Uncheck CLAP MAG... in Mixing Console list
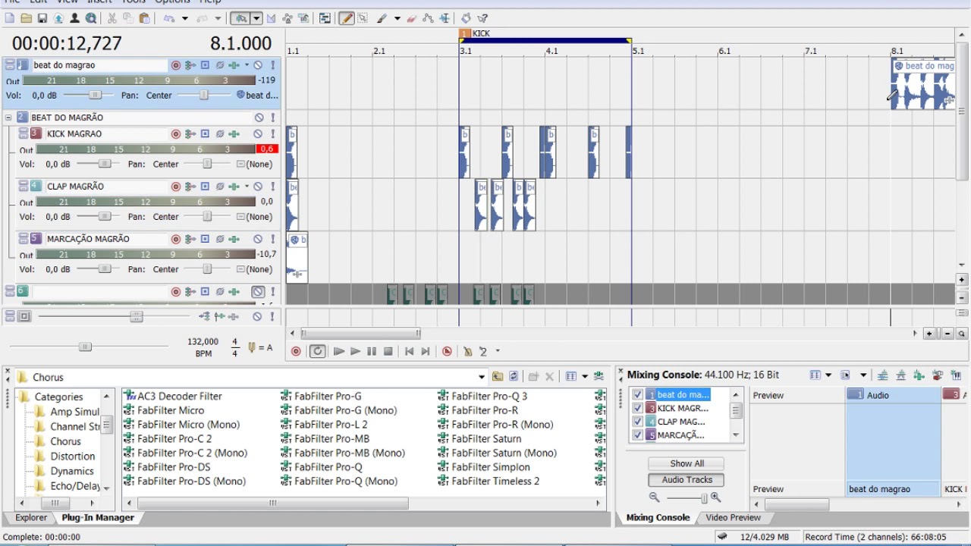The height and width of the screenshot is (546, 971). tap(638, 422)
